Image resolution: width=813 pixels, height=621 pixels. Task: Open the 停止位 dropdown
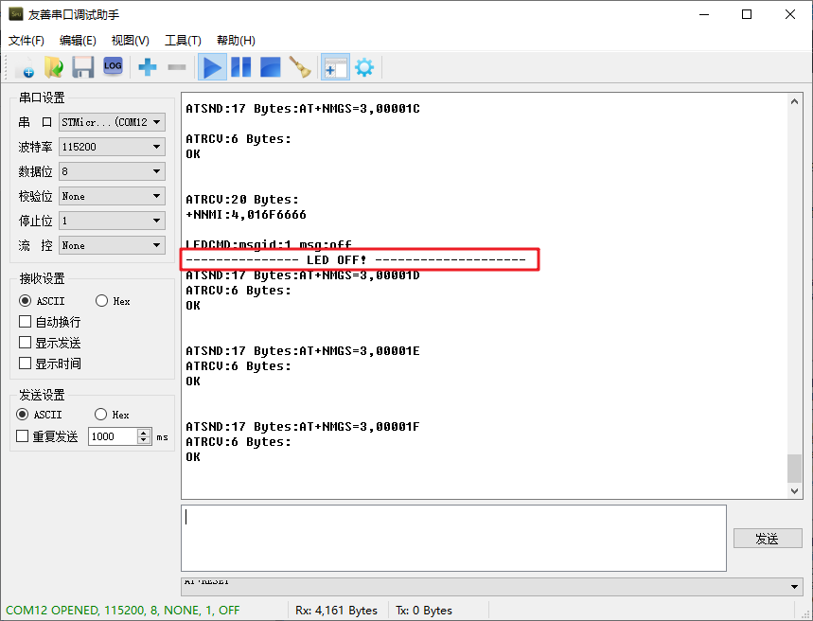112,221
